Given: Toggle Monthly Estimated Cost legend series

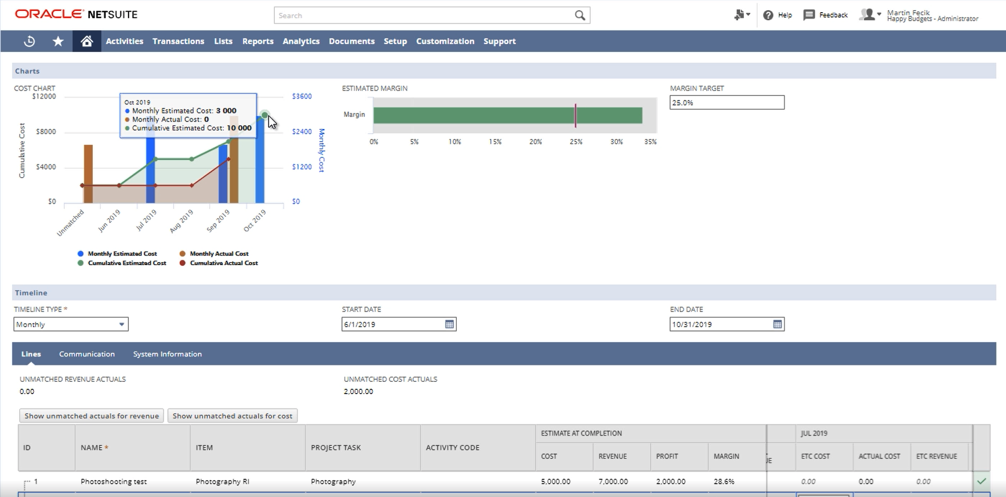Looking at the screenshot, I should click(122, 254).
